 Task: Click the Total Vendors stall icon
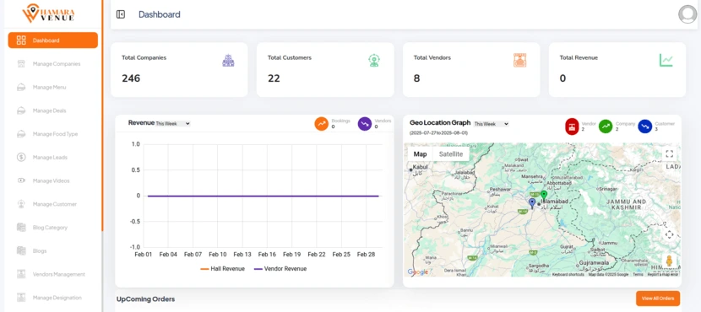(x=519, y=60)
